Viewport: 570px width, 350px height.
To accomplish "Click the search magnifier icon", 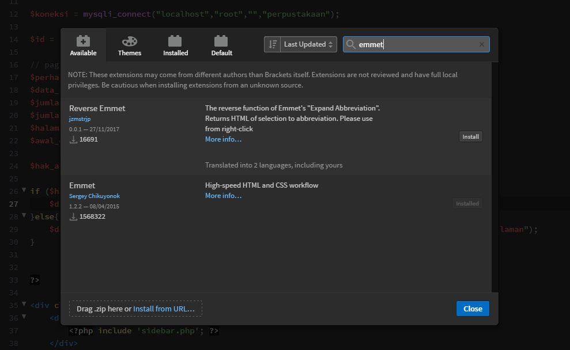I will (x=351, y=44).
